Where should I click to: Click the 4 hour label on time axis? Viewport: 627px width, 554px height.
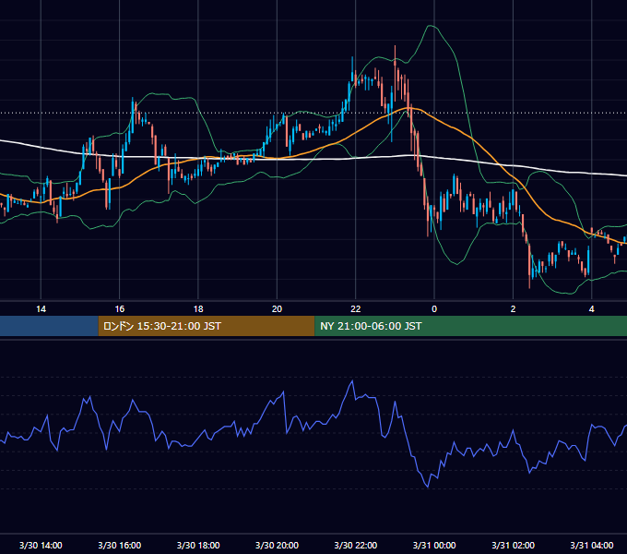(x=591, y=309)
